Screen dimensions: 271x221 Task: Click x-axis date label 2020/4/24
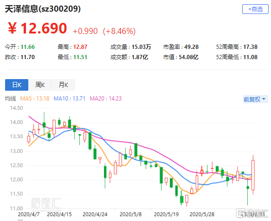point(95,214)
